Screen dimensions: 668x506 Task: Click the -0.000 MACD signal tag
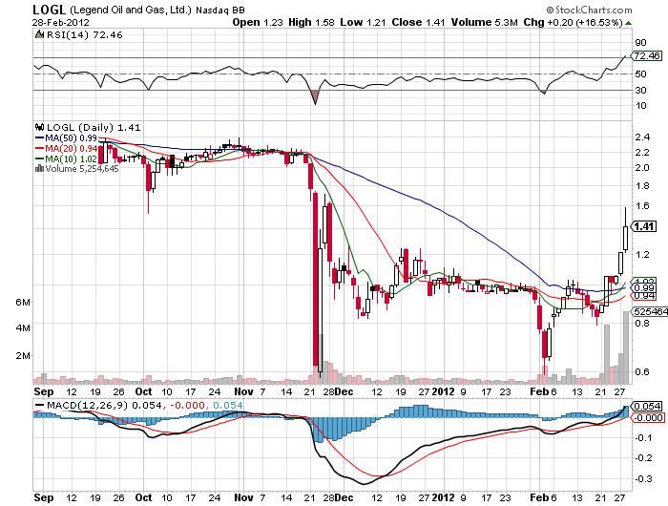point(648,418)
